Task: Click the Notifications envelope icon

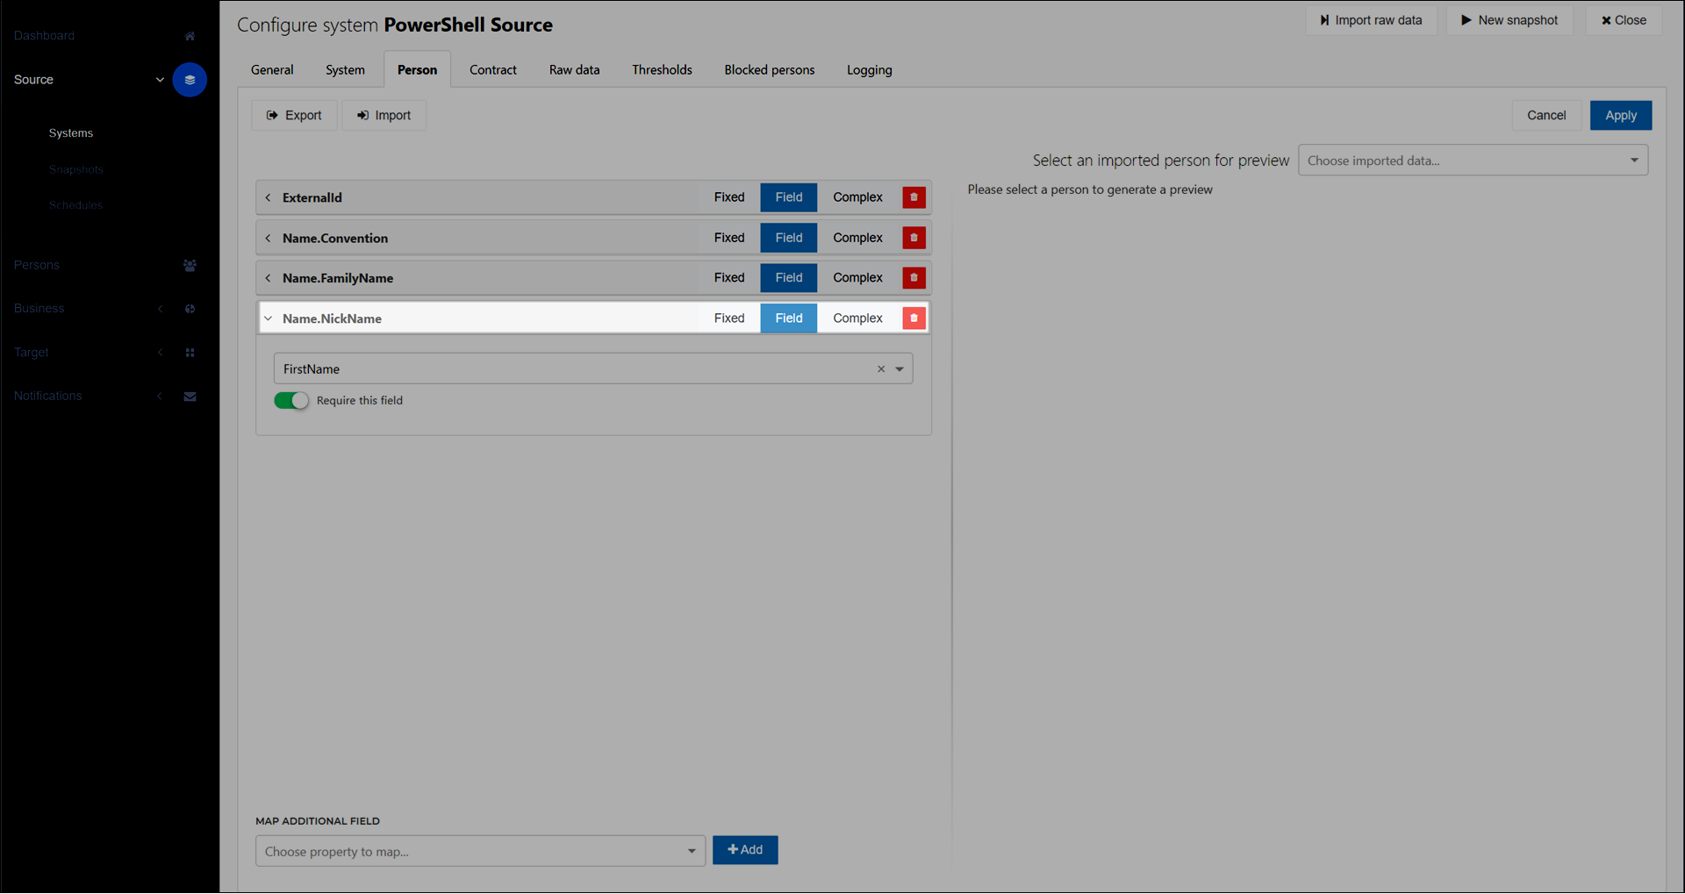Action: click(190, 397)
